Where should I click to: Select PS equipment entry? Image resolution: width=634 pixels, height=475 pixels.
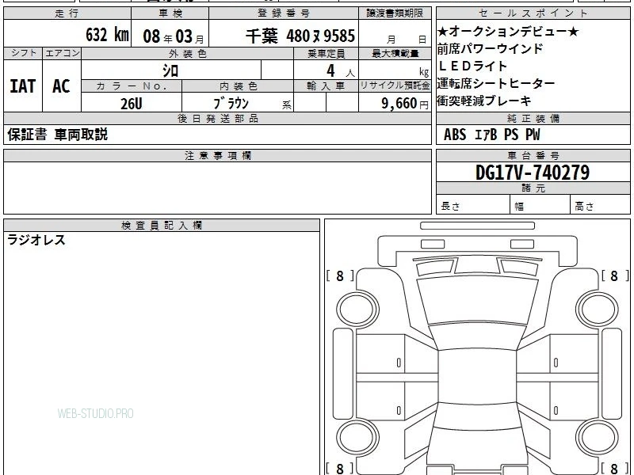point(511,135)
